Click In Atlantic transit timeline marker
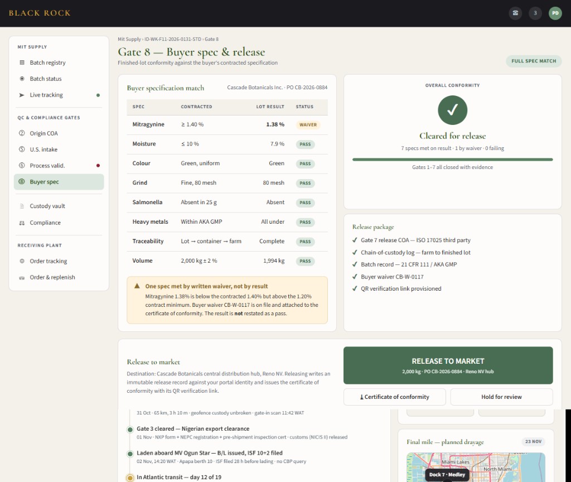Image resolution: width=571 pixels, height=482 pixels. tap(130, 478)
